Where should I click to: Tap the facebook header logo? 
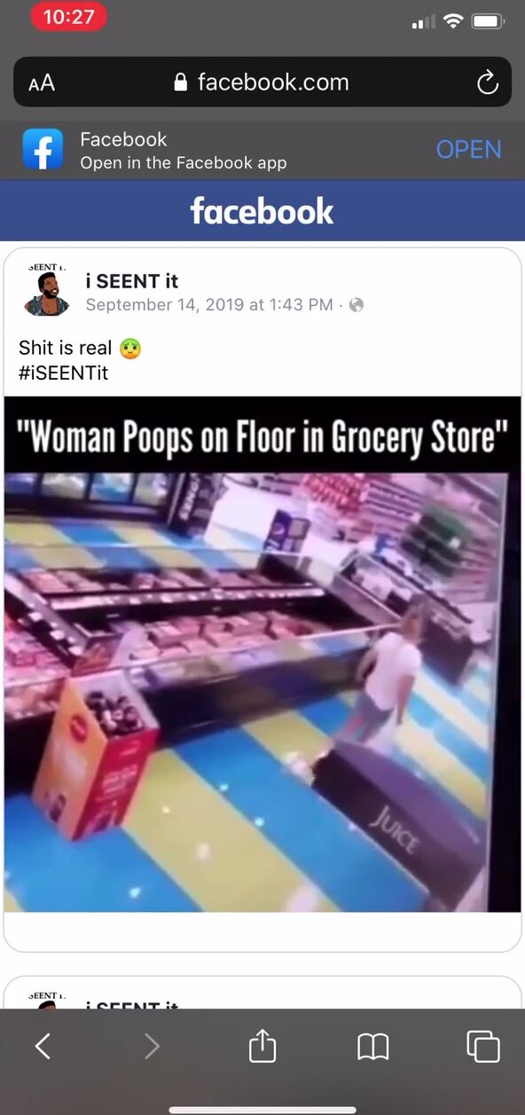[x=262, y=211]
